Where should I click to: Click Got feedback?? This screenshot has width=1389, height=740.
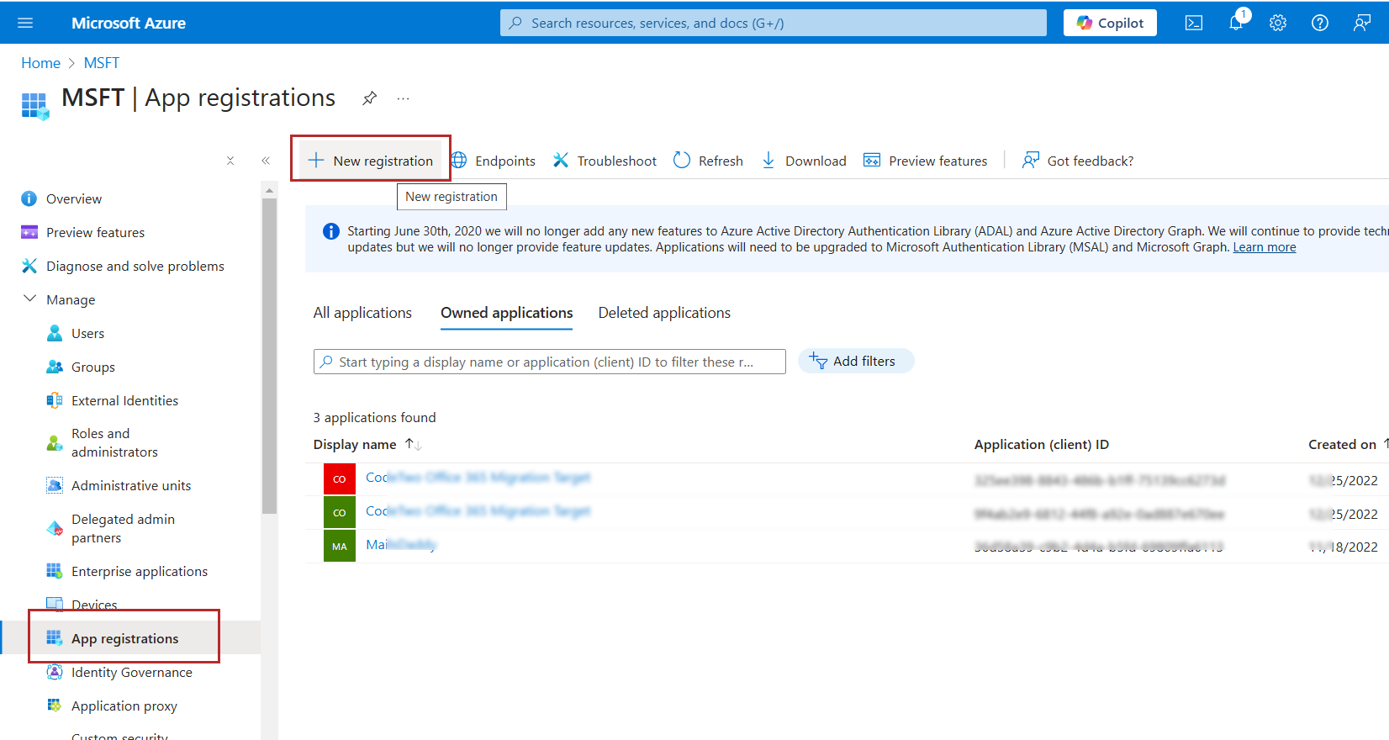pyautogui.click(x=1078, y=161)
